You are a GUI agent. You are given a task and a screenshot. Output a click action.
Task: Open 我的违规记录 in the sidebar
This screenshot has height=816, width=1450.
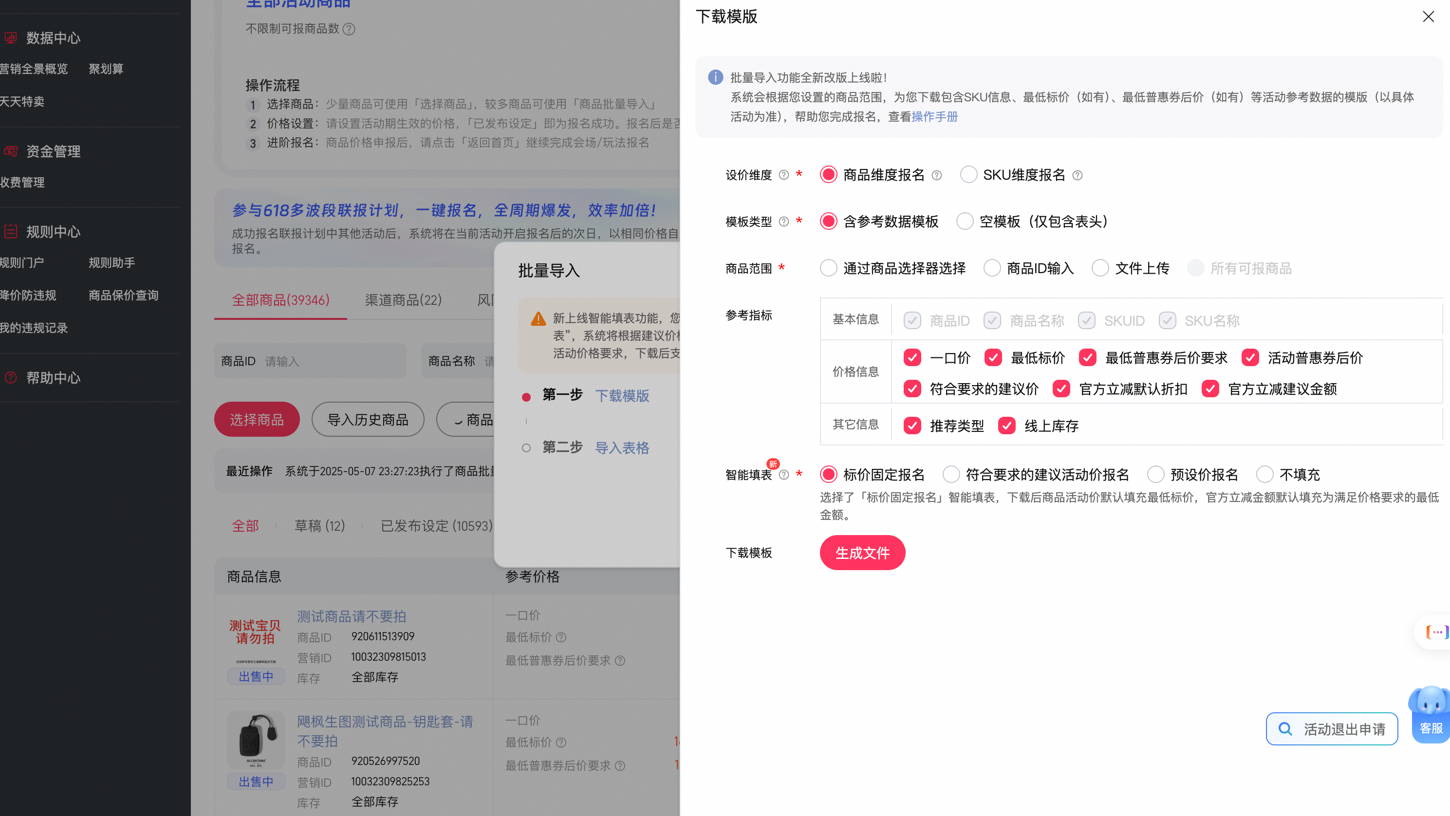(x=33, y=328)
